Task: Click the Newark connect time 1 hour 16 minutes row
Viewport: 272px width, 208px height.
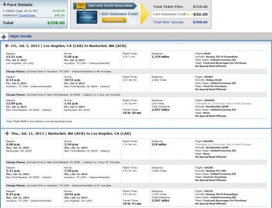Action: point(136,95)
